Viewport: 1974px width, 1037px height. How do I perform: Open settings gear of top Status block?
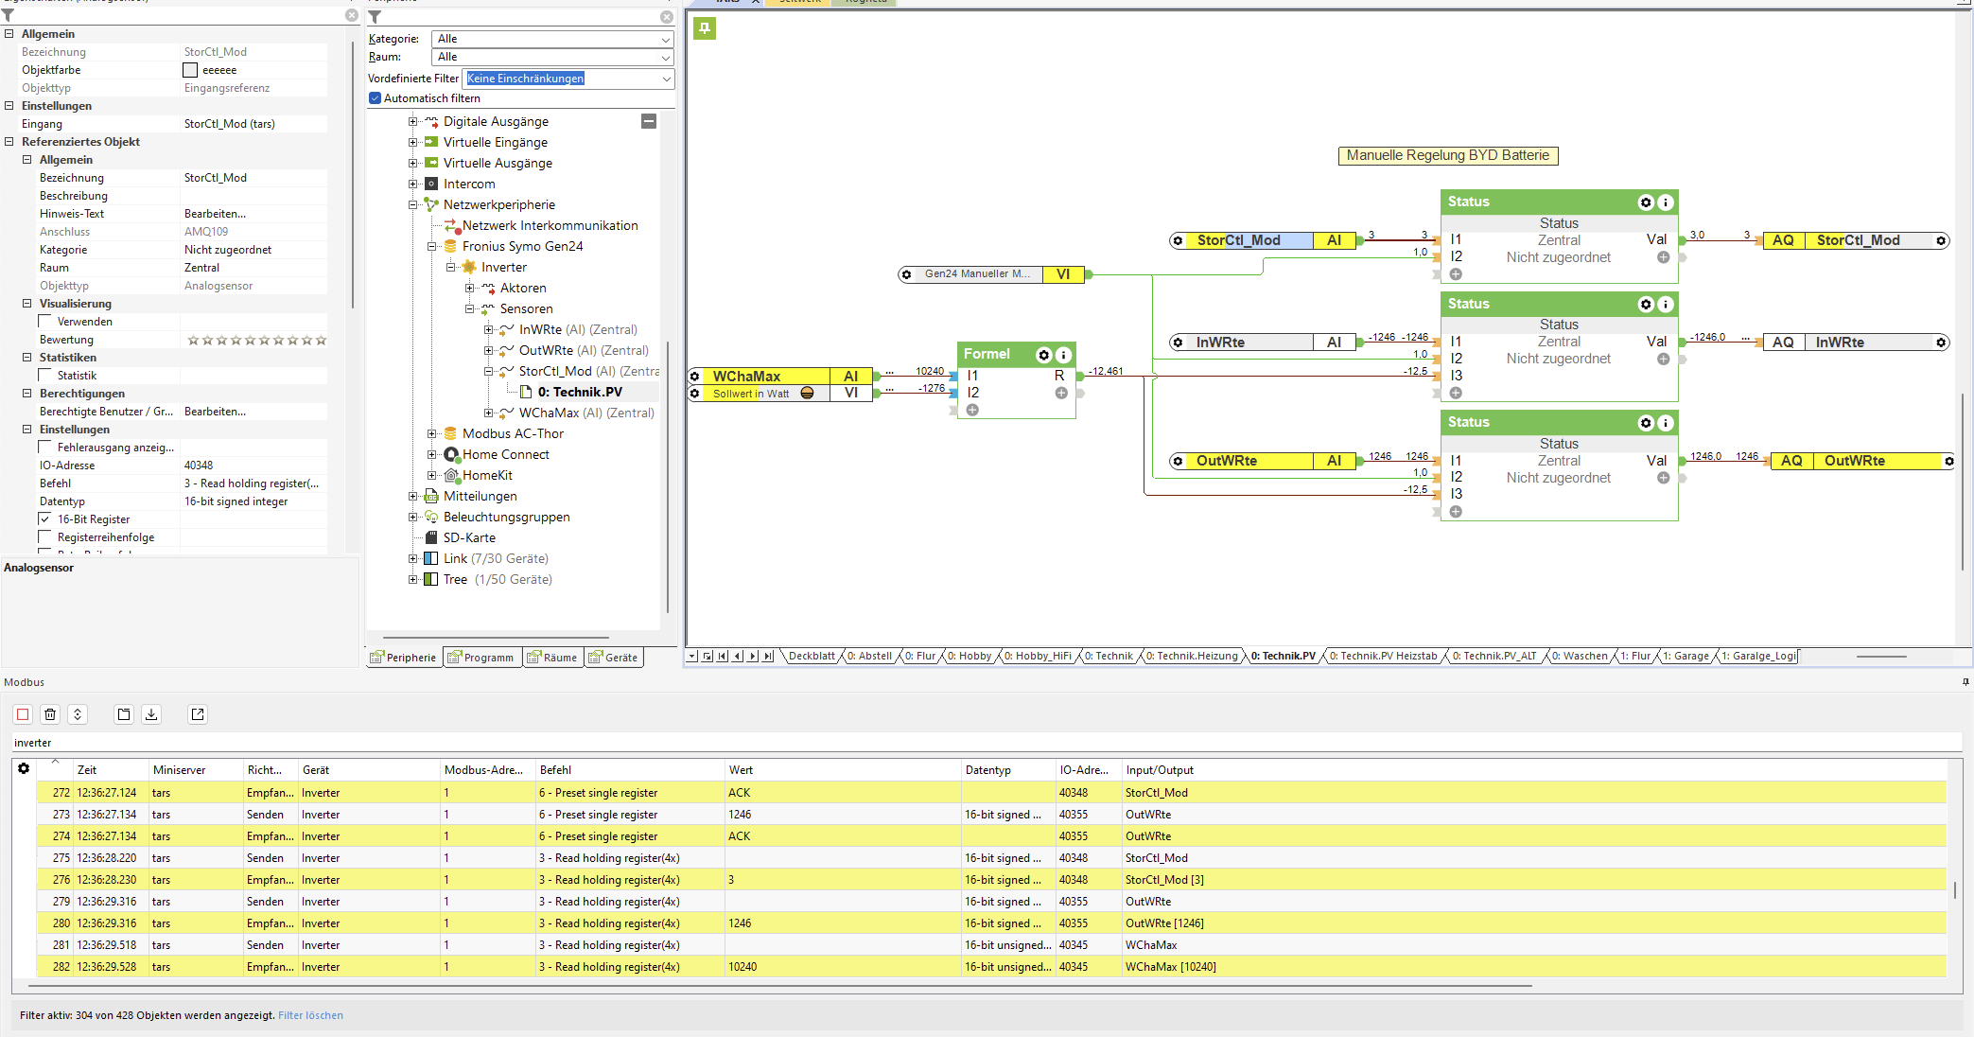(1646, 202)
